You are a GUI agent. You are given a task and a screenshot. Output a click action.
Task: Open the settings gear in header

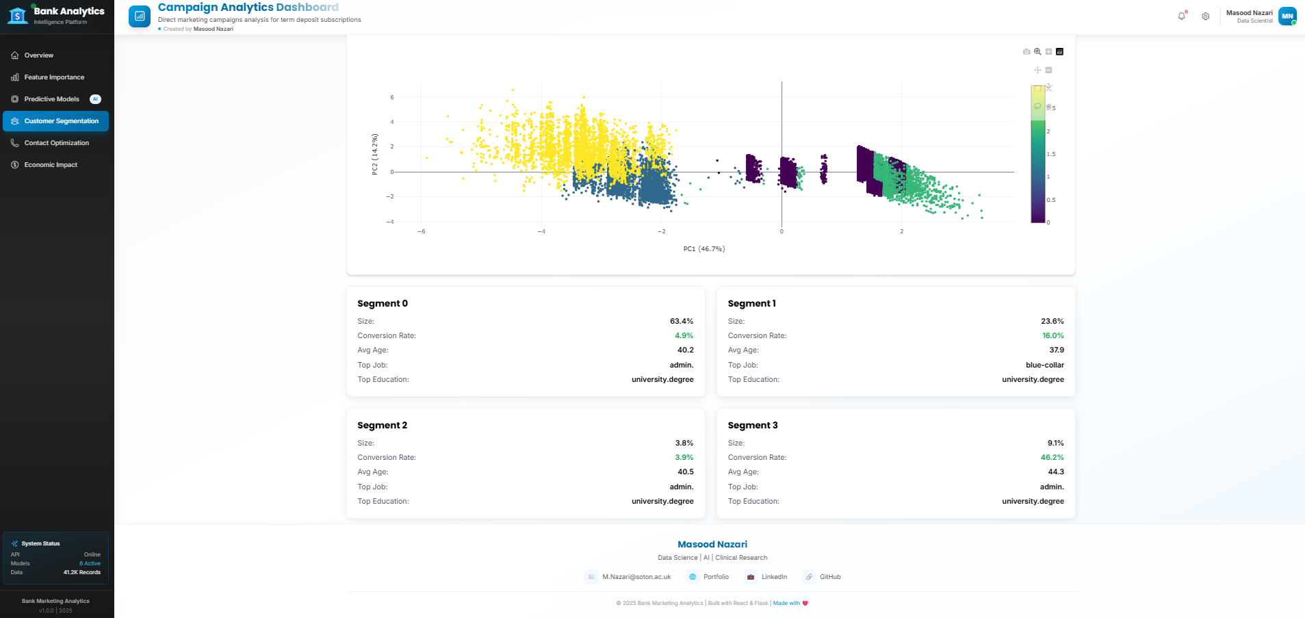1206,16
